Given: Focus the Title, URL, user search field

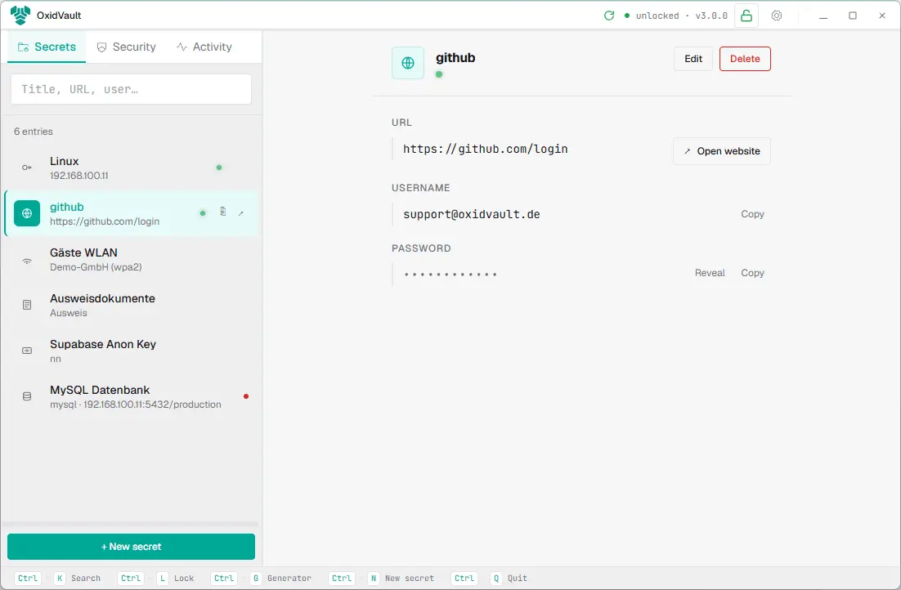Looking at the screenshot, I should (x=131, y=89).
